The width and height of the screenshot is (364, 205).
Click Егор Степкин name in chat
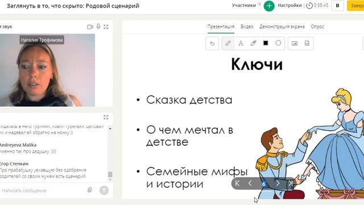(x=14, y=163)
